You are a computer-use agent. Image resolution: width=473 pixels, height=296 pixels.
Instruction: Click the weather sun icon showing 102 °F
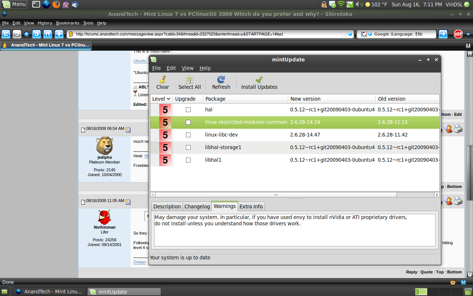pyautogui.click(x=367, y=5)
